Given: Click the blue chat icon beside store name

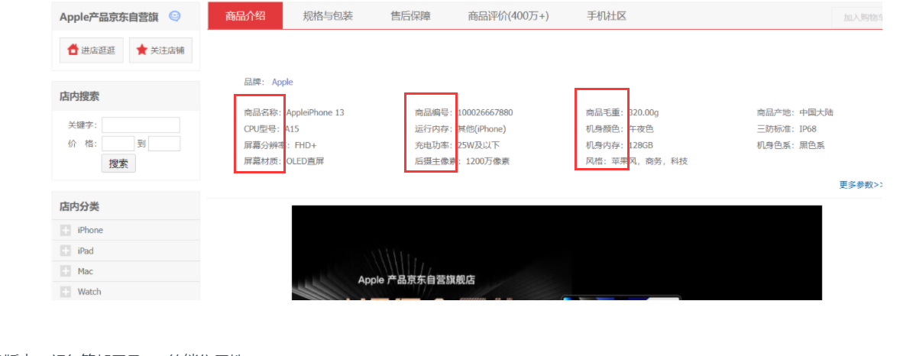Looking at the screenshot, I should tap(175, 17).
